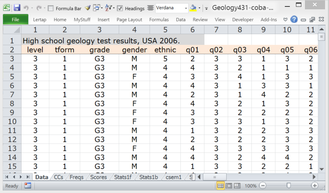Switch to the Scores worksheet tab
This screenshot has width=329, height=193.
click(98, 177)
